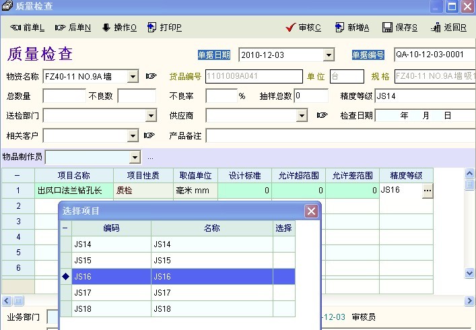Expand the 送检部门 dropdown

click(x=151, y=116)
